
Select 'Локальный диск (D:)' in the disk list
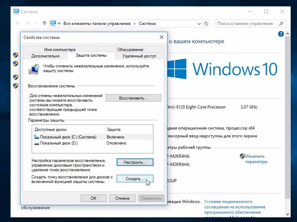pyautogui.click(x=92, y=143)
